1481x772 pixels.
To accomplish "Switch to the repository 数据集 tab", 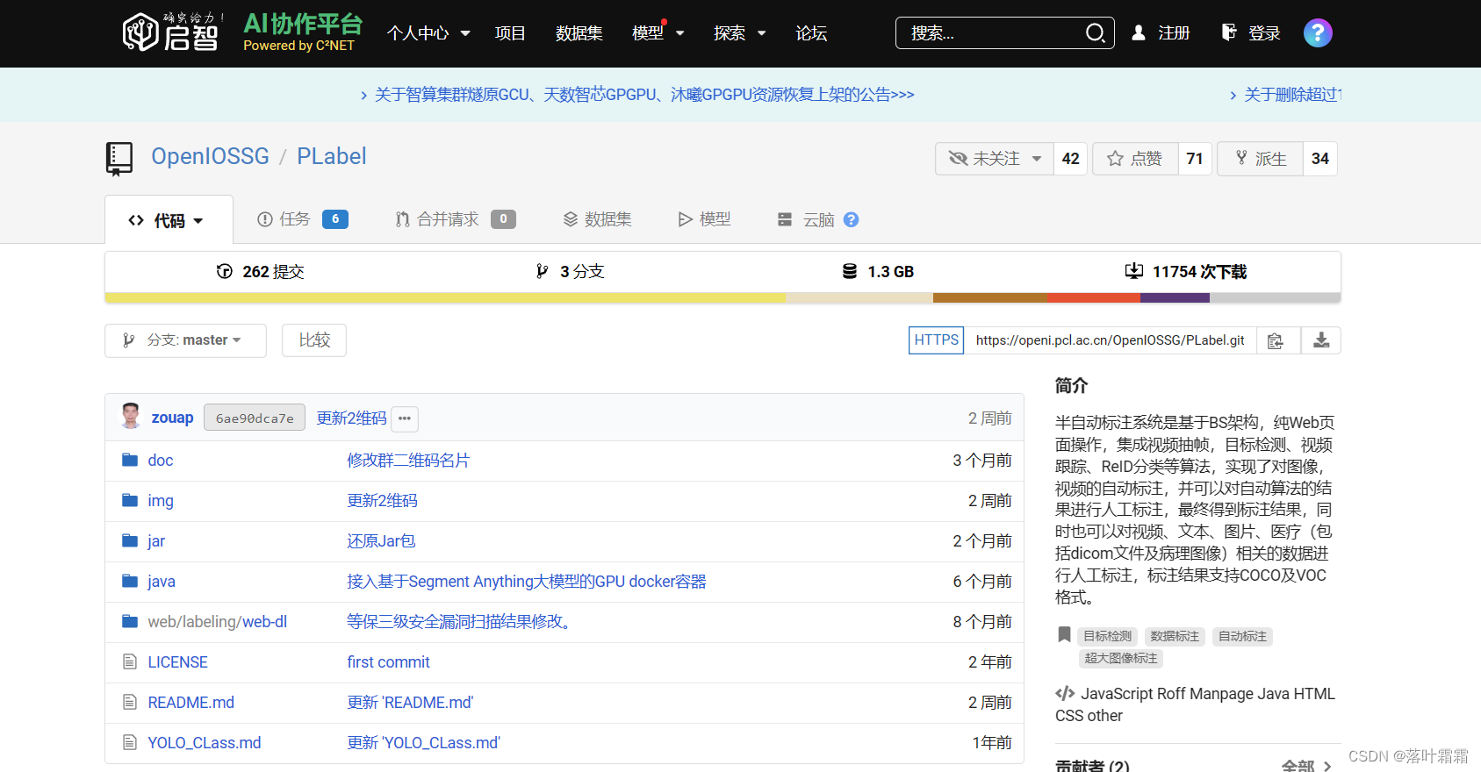I will [597, 219].
